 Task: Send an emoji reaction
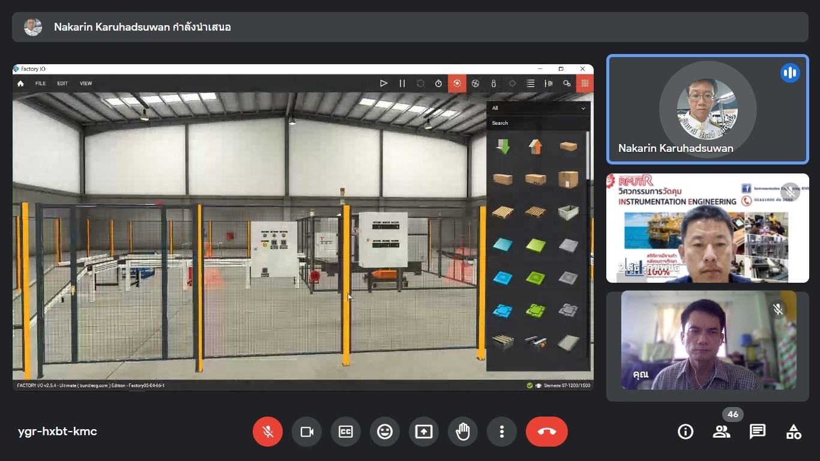coord(385,432)
